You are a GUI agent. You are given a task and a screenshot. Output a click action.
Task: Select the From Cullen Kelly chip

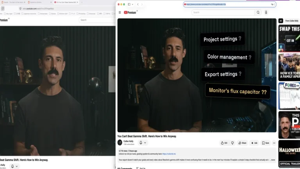[x=292, y=21]
